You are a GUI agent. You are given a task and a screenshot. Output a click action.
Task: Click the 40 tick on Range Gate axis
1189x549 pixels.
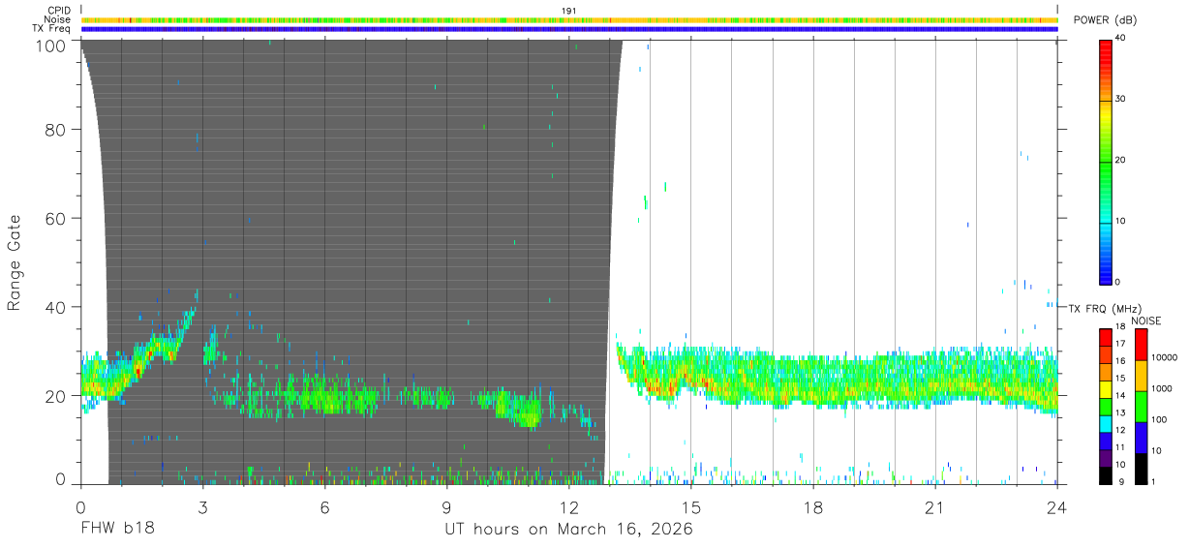coord(56,307)
